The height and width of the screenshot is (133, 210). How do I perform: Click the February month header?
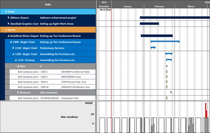(x=159, y=6)
